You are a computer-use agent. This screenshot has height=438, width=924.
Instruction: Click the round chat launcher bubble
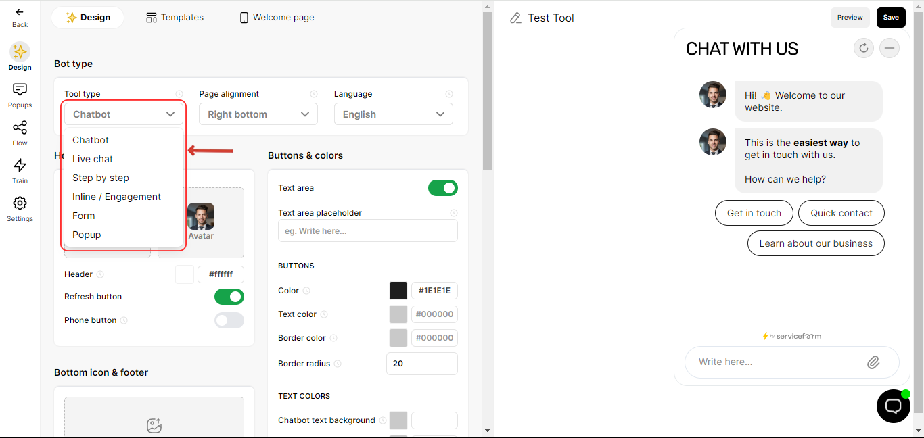tap(893, 406)
